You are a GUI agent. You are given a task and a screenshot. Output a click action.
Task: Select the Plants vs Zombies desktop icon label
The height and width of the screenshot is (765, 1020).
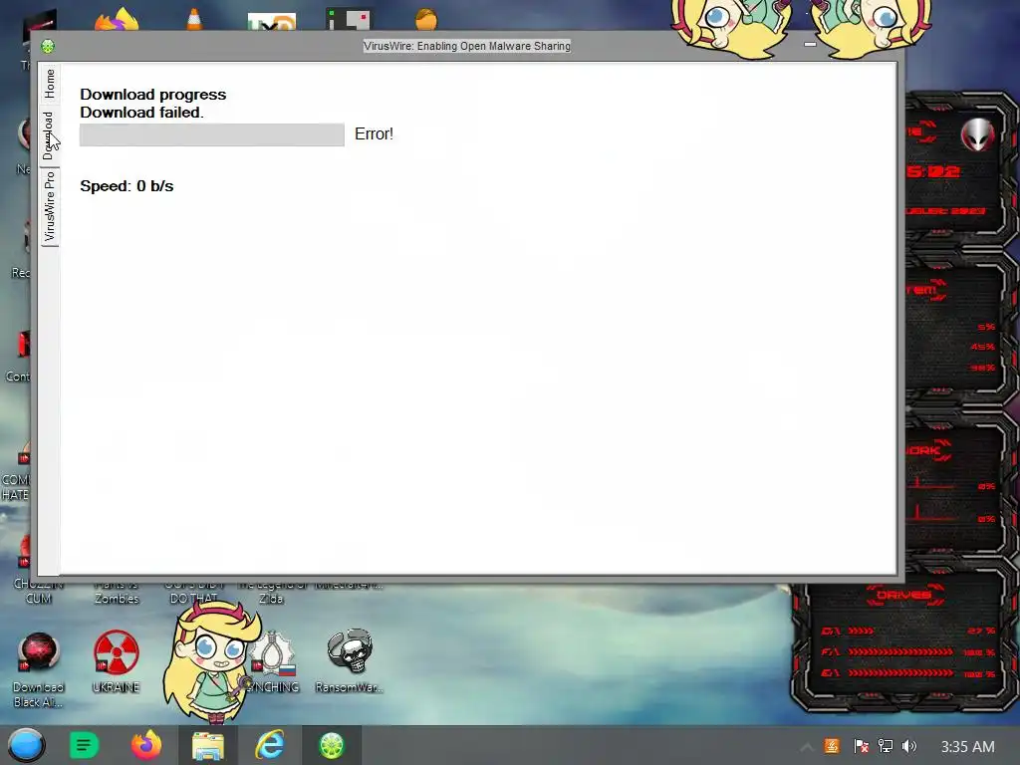pyautogui.click(x=117, y=594)
